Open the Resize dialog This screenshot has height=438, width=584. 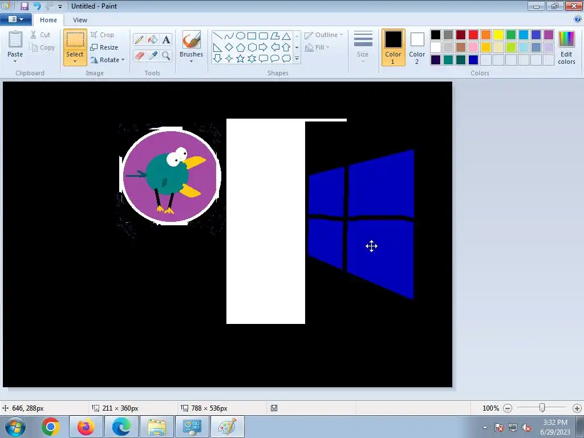coord(104,47)
